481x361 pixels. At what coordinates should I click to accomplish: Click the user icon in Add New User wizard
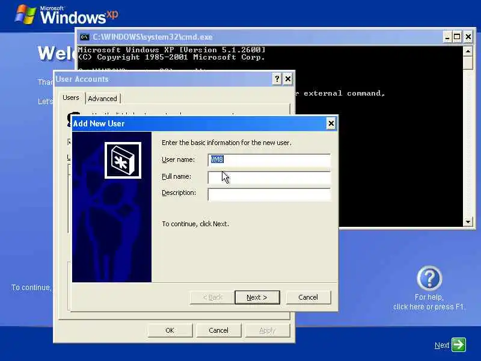pos(123,160)
